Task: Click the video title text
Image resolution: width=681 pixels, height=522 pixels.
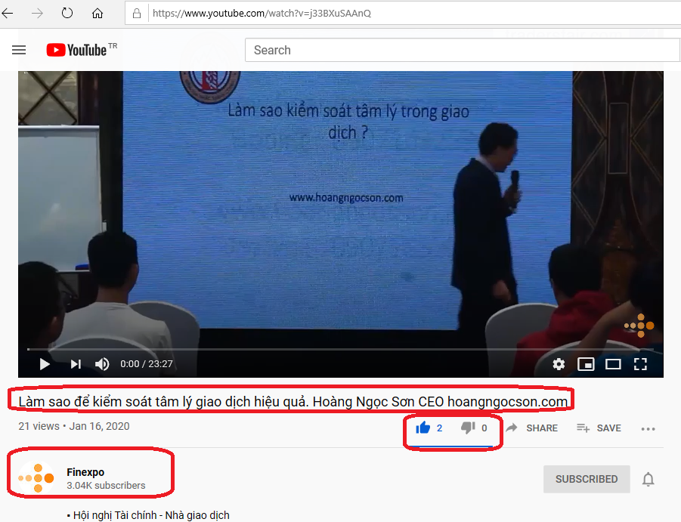Action: coord(293,401)
